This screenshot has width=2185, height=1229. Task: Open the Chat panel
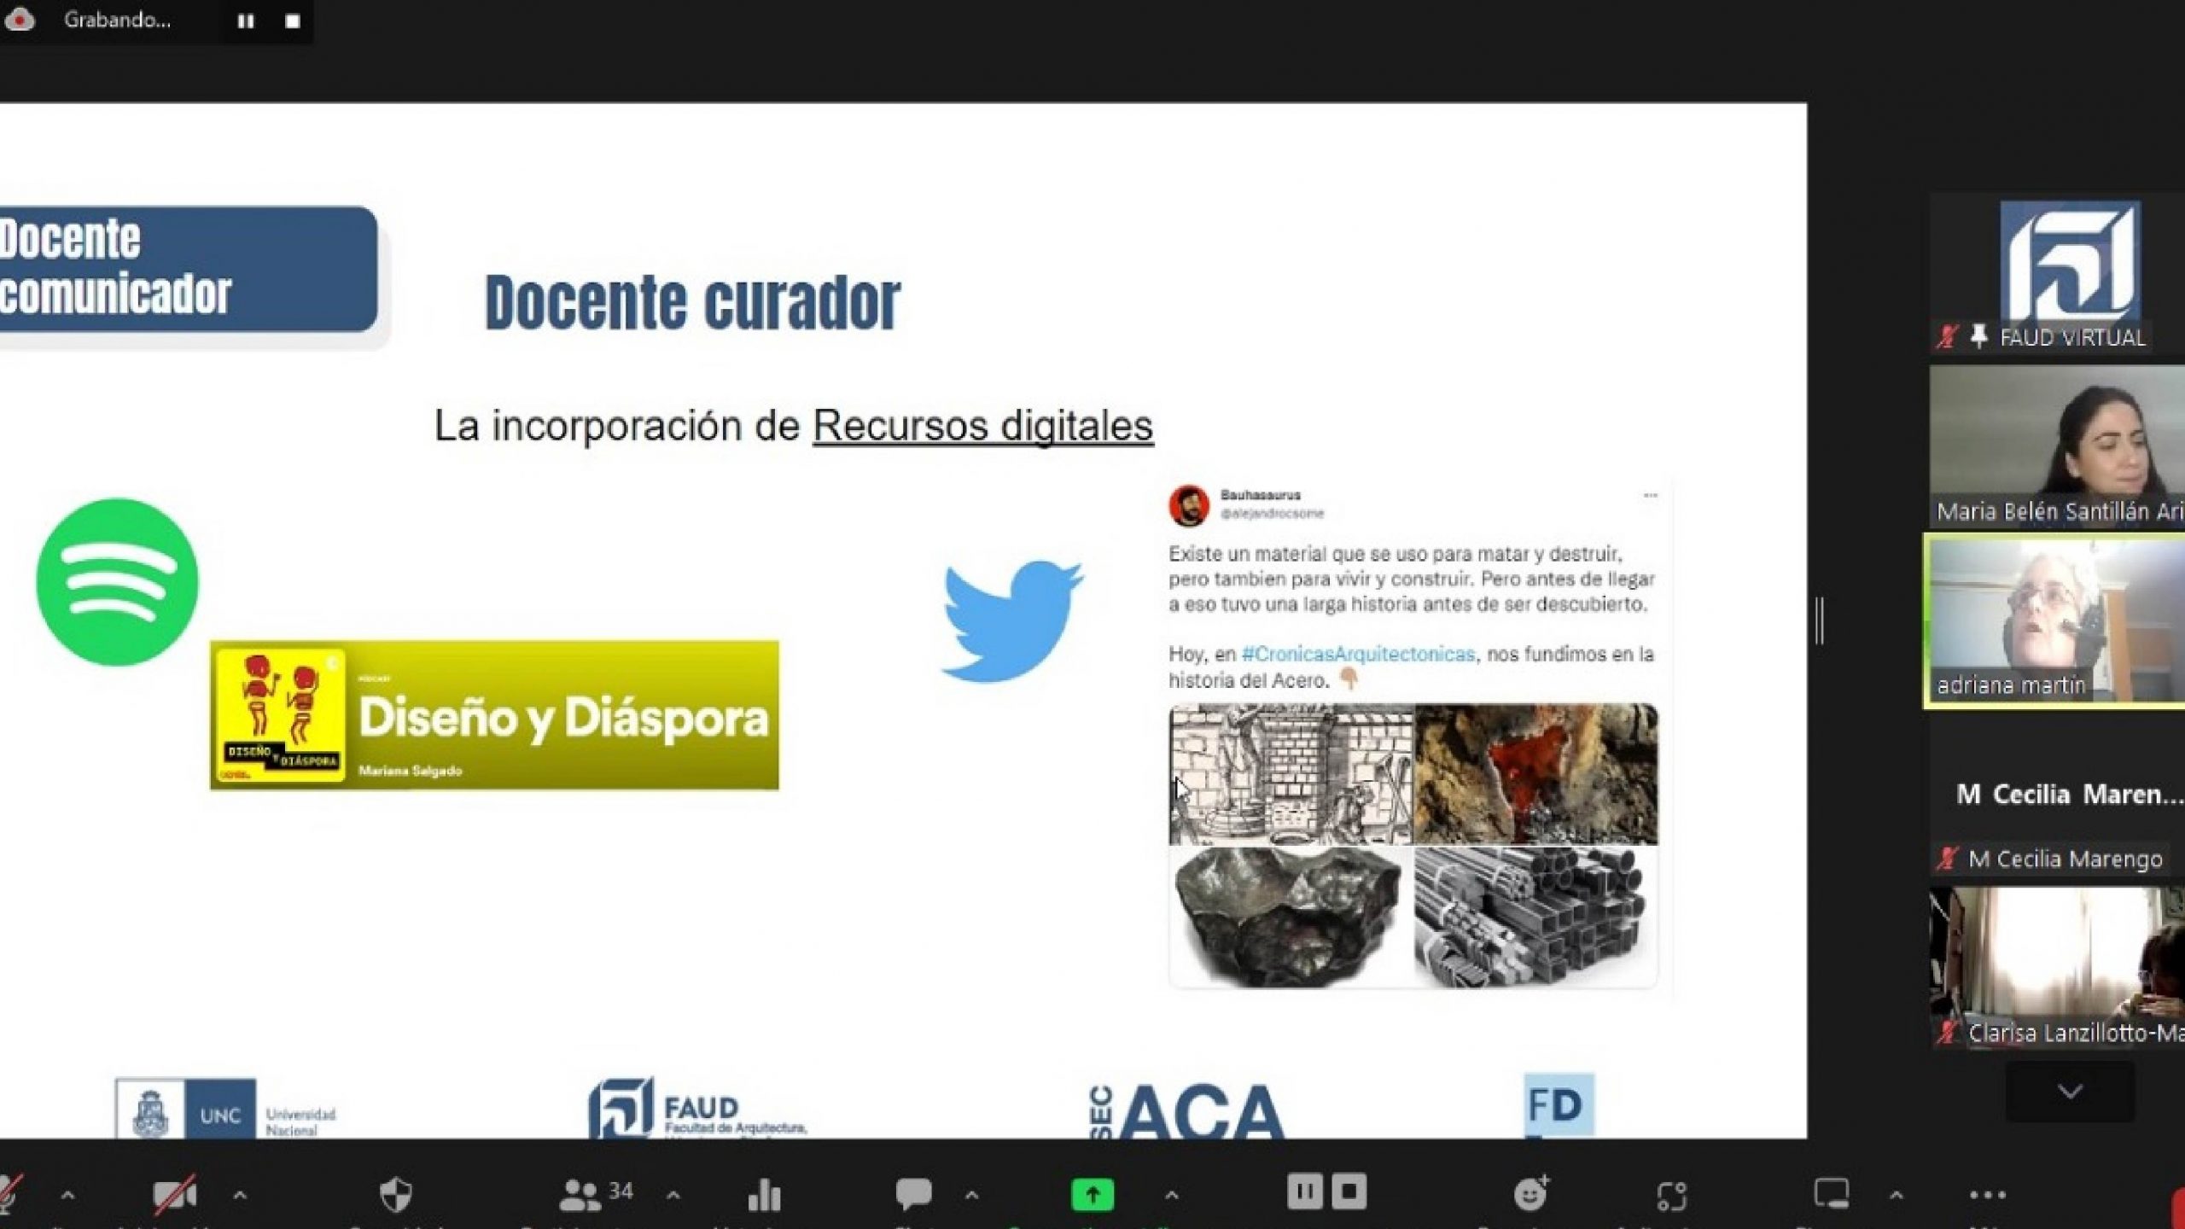[x=912, y=1195]
